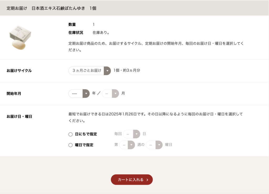
Task: Select the 曜日で指定 radio button
Action: pyautogui.click(x=70, y=145)
